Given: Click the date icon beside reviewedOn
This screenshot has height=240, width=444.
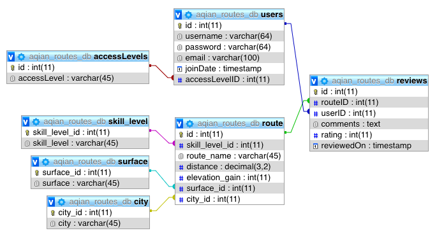Looking at the screenshot, I should pos(316,146).
